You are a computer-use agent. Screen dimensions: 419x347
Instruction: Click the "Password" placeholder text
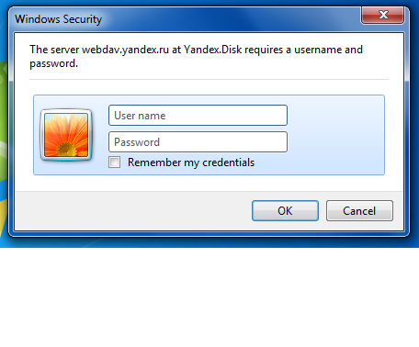pyautogui.click(x=137, y=142)
